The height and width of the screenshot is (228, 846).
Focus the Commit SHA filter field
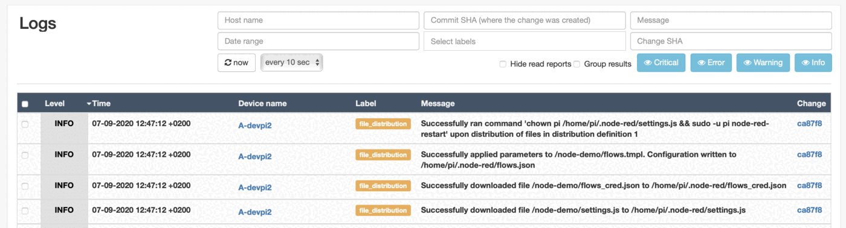525,20
